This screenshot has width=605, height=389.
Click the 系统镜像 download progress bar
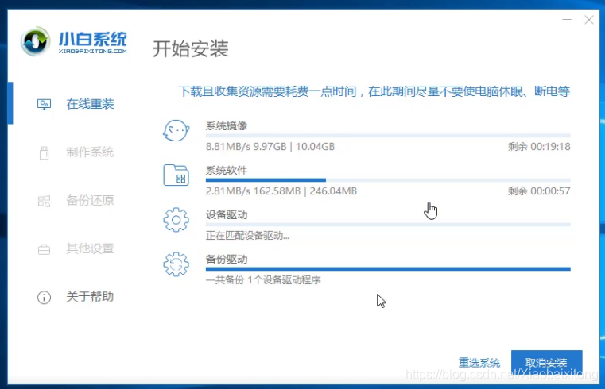point(388,136)
